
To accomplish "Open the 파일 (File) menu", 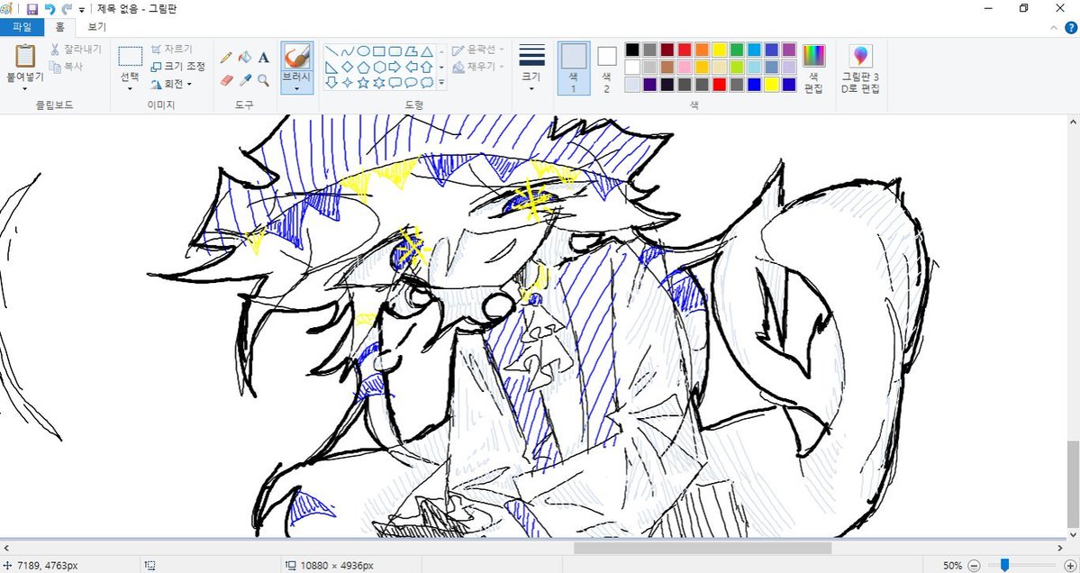I will [x=22, y=28].
